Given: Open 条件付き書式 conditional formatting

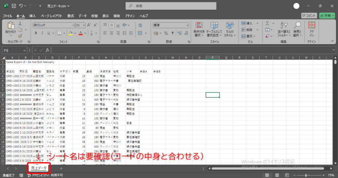Looking at the screenshot, I should [198, 29].
